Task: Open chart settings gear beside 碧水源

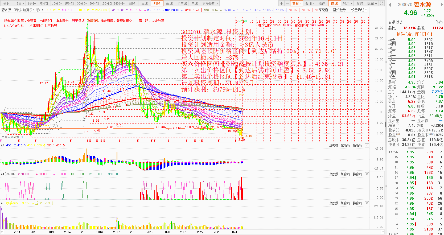Action: (x=38, y=10)
